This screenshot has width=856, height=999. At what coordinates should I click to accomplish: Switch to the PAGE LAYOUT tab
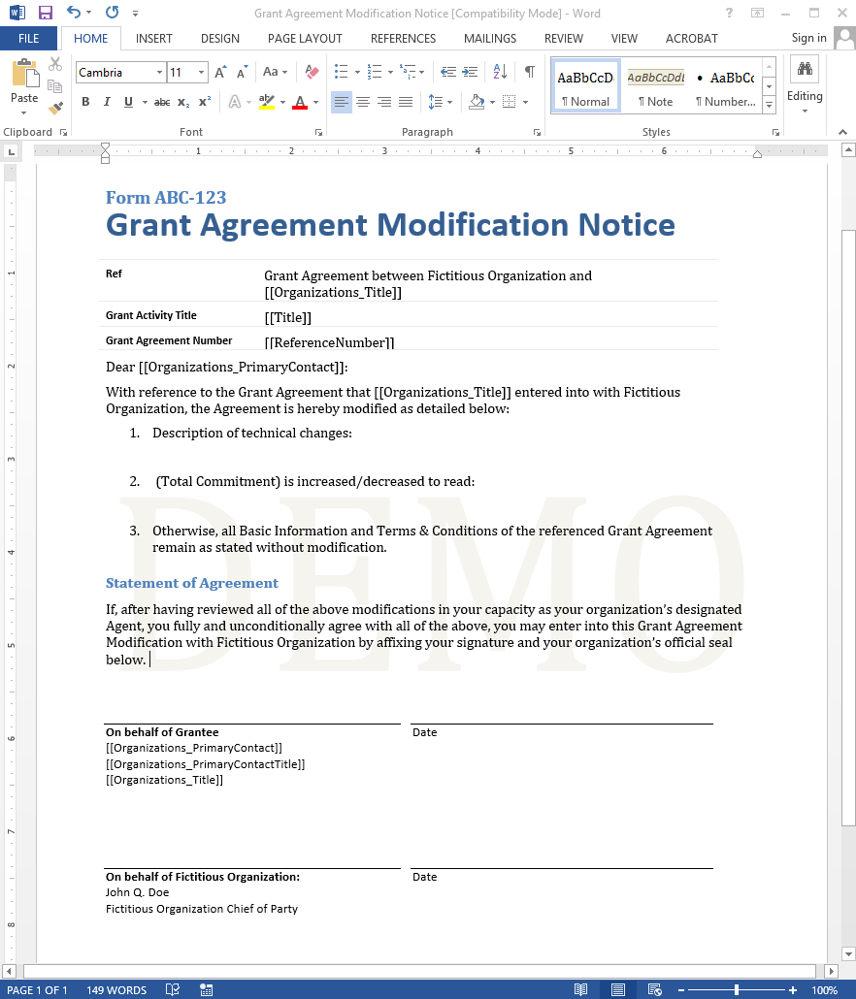305,38
